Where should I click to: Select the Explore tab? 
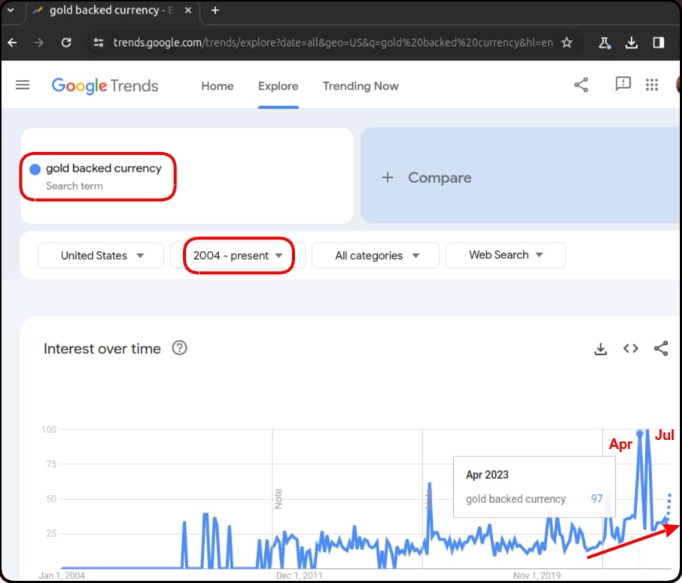[278, 86]
